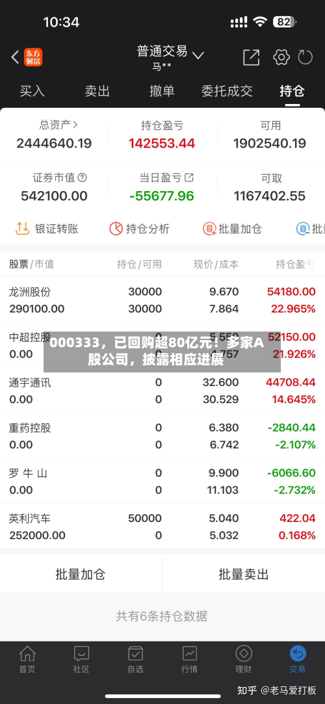Select the 持仓 tab
The width and height of the screenshot is (325, 704).
pyautogui.click(x=292, y=91)
